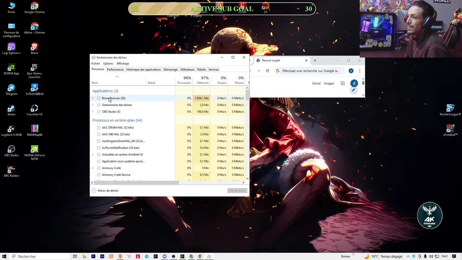Show hidden system tray icons
Viewport: 462px width, 260px height.
click(408, 256)
